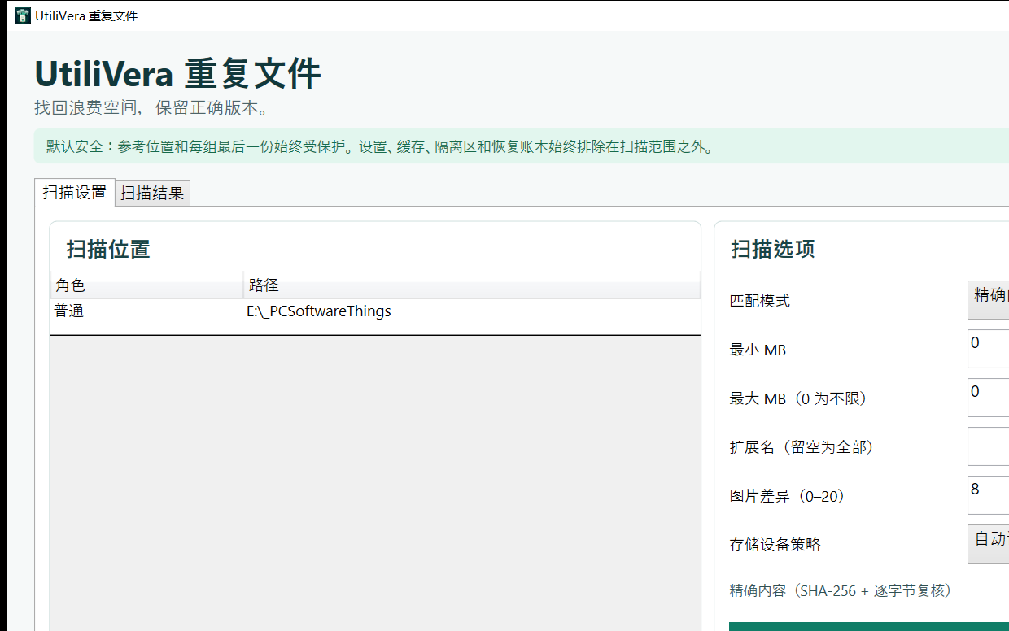Viewport: 1009px width, 631px height.
Task: Click the UtiliVera app icon in title bar
Action: [23, 15]
